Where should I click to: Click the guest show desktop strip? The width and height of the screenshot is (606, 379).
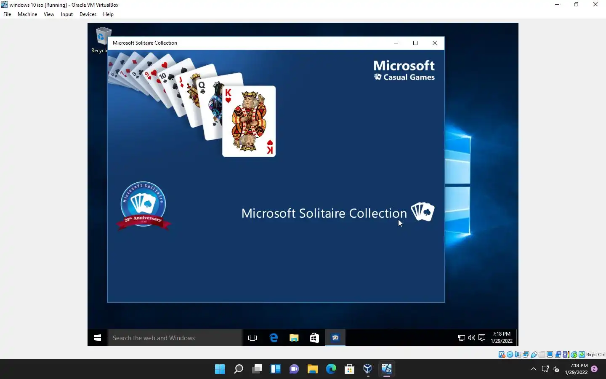[517, 338]
